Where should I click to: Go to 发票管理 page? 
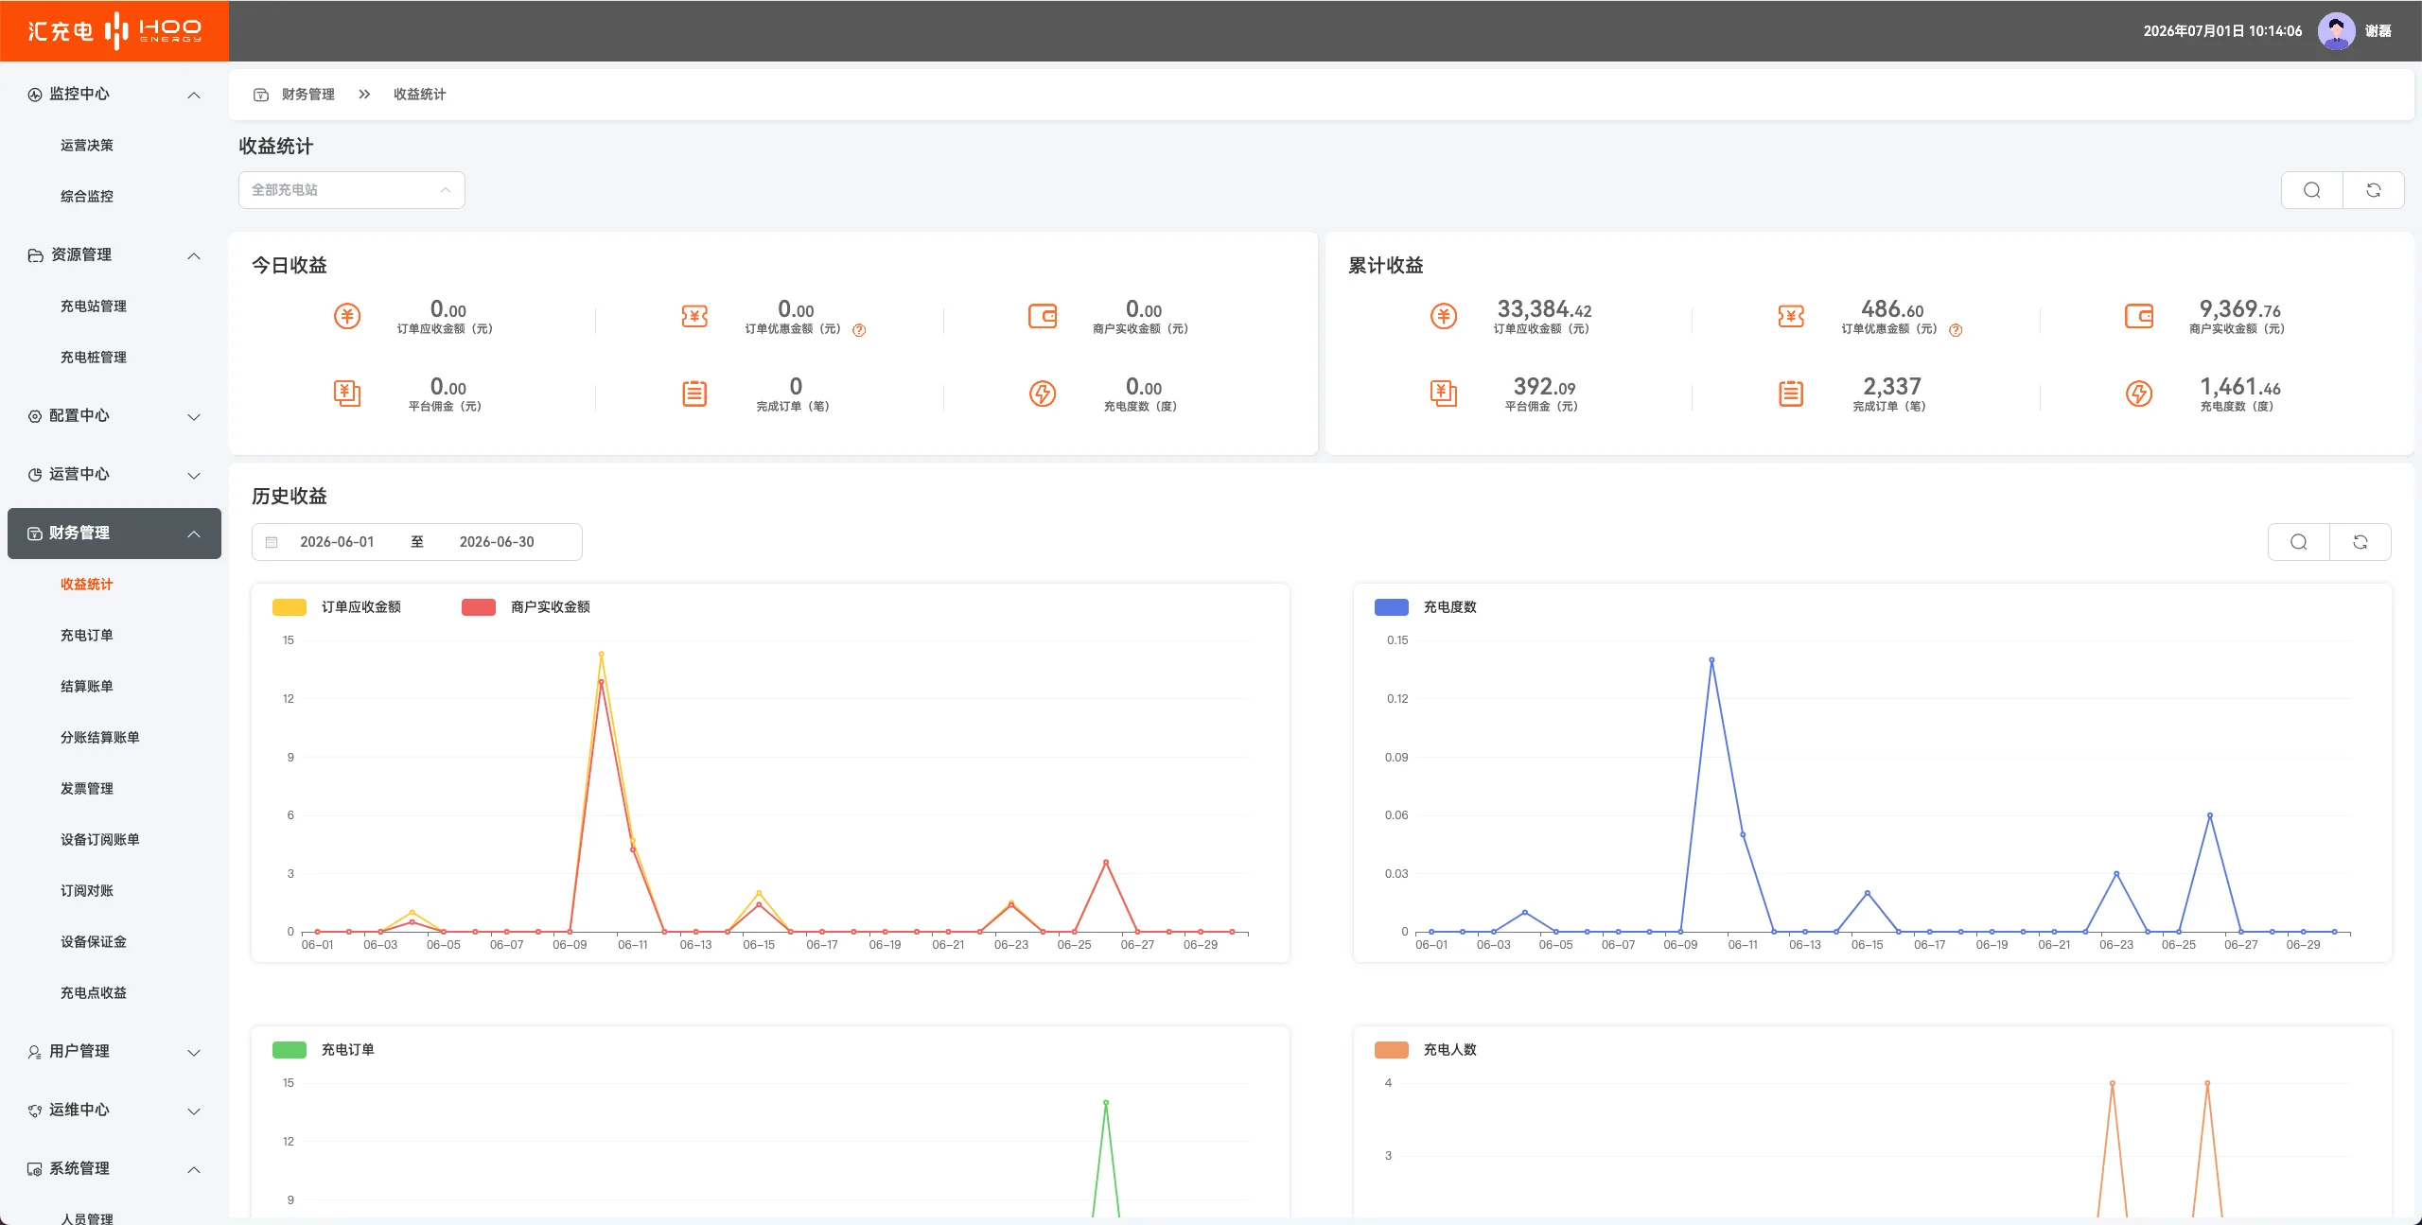click(x=87, y=788)
